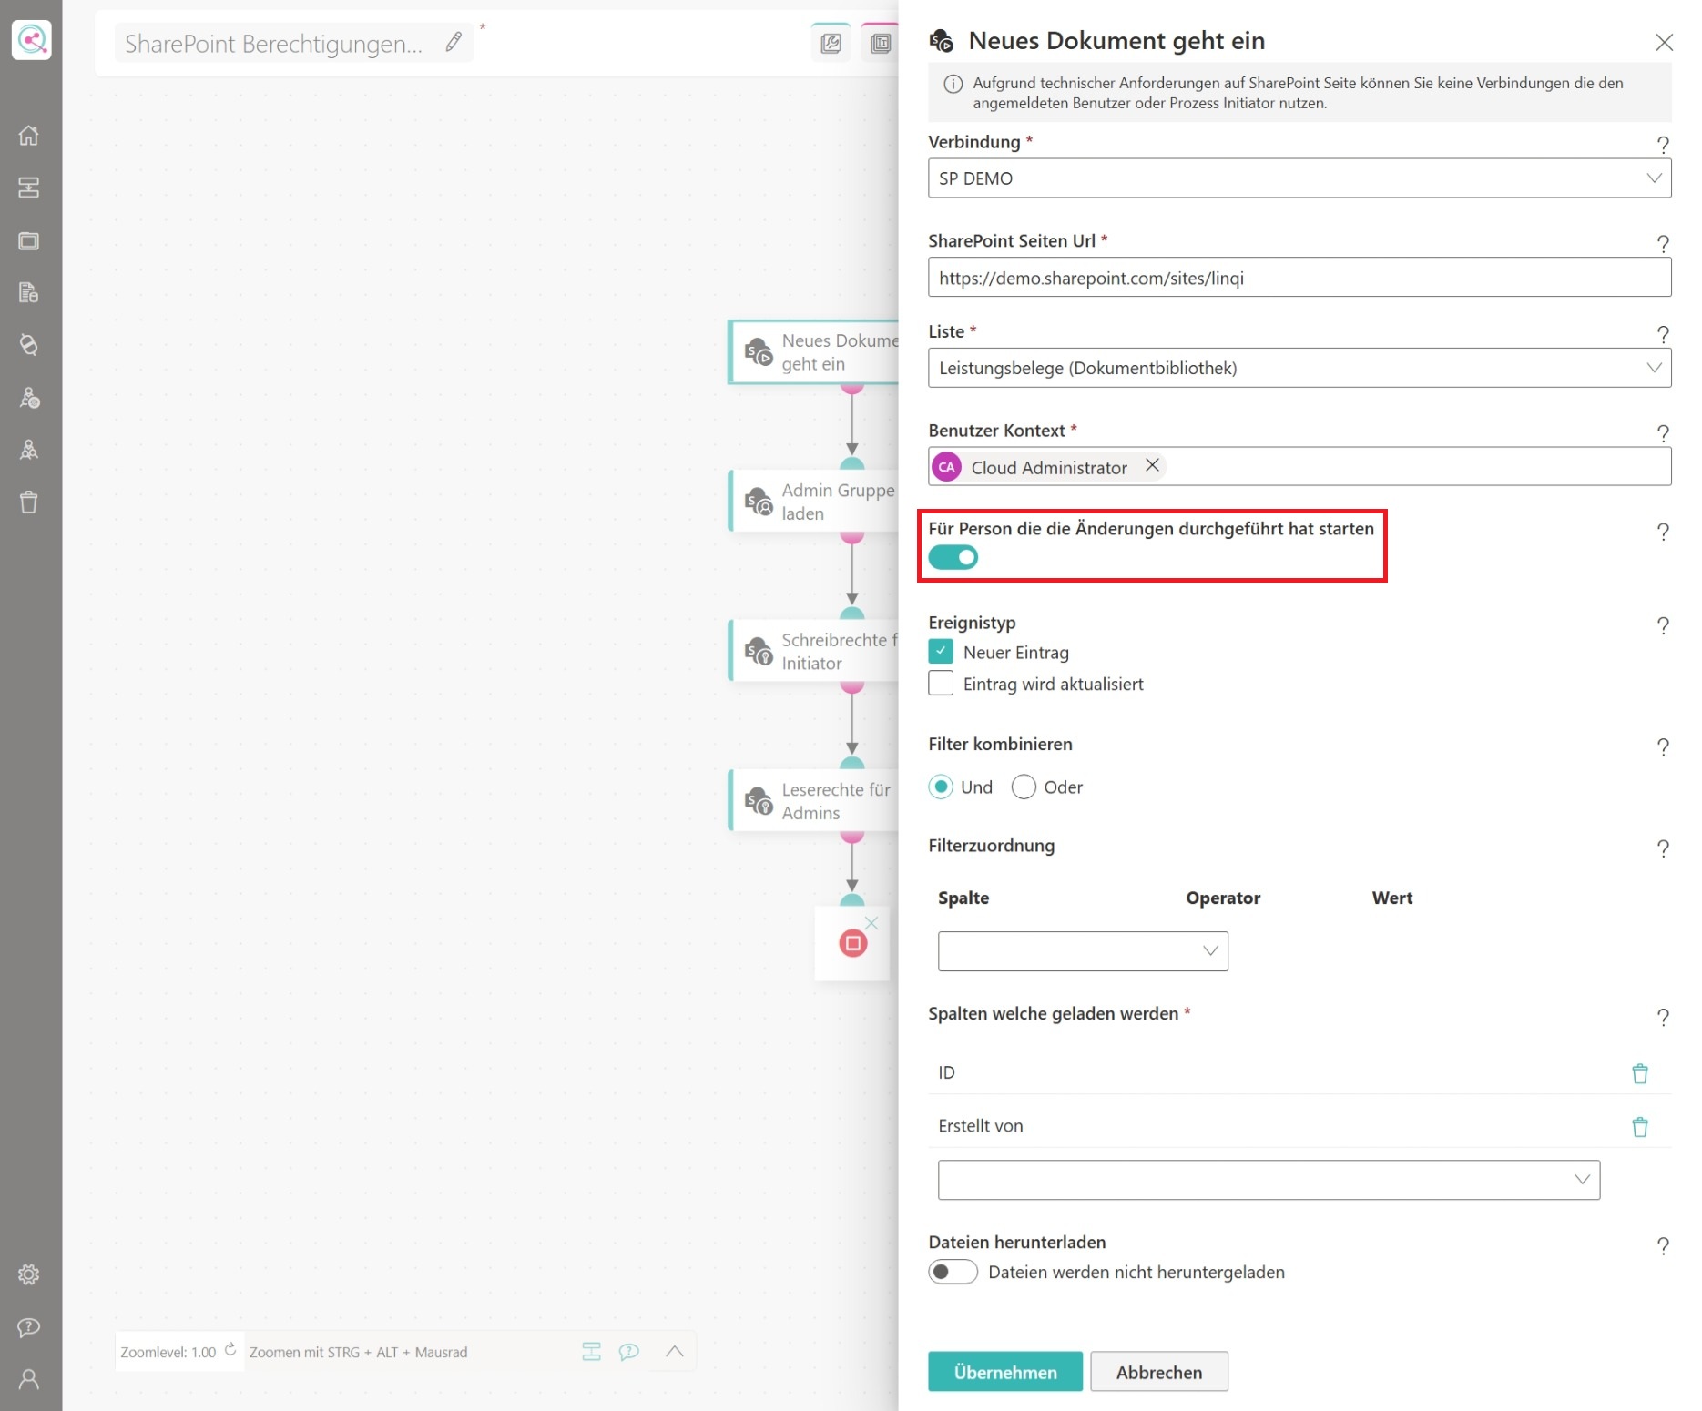Image resolution: width=1702 pixels, height=1411 pixels.
Task: Toggle 'Für Person die die Änderungen' switch
Action: (x=953, y=557)
